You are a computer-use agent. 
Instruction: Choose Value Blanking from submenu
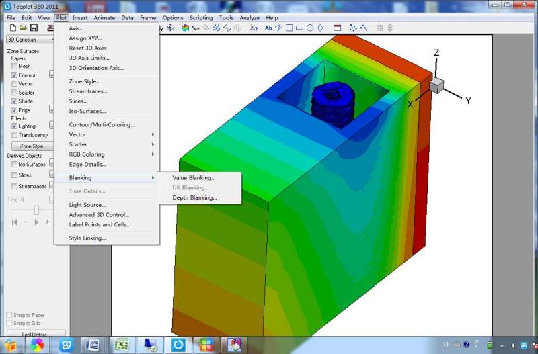click(194, 178)
